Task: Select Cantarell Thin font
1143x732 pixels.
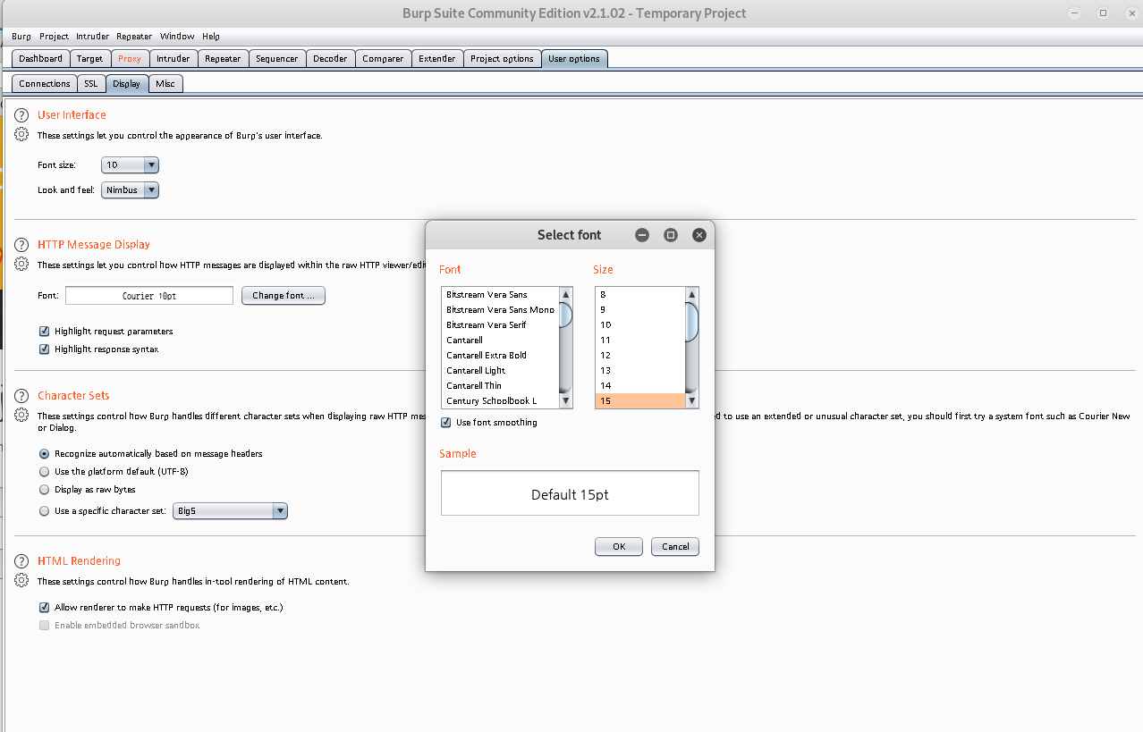Action: pos(501,386)
